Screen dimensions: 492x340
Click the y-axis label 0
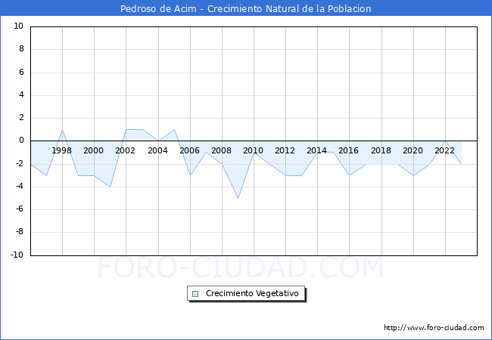coord(21,141)
